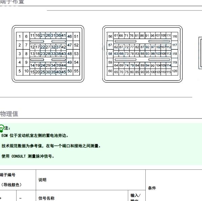202x201 pixels.
Task: Click terminal 56 in right connector
Action: [110, 36]
